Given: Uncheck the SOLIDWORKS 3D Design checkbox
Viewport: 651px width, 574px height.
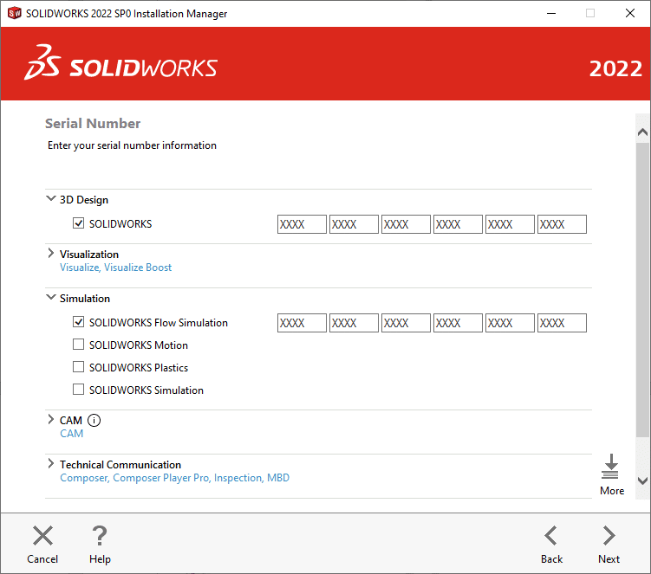Looking at the screenshot, I should point(79,224).
